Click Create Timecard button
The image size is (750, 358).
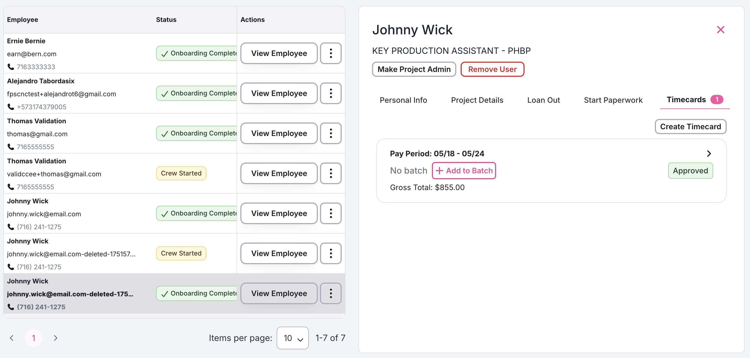click(690, 127)
